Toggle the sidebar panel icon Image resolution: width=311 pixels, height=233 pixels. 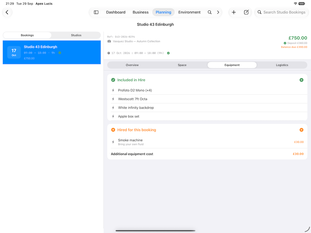[x=96, y=12]
